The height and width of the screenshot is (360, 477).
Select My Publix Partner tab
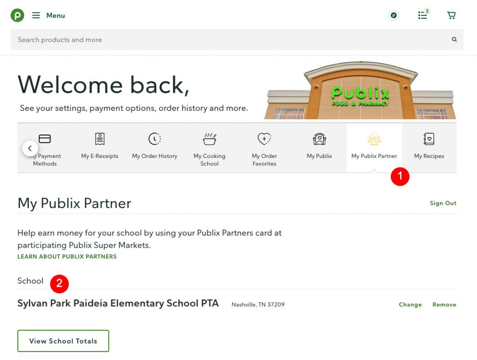[x=374, y=148]
